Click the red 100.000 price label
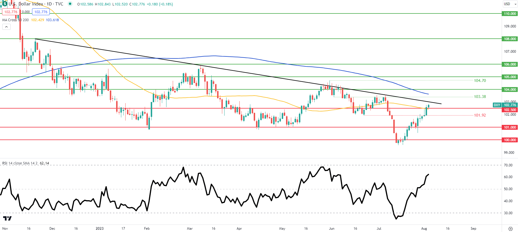This screenshot has height=232, width=518. [510, 140]
